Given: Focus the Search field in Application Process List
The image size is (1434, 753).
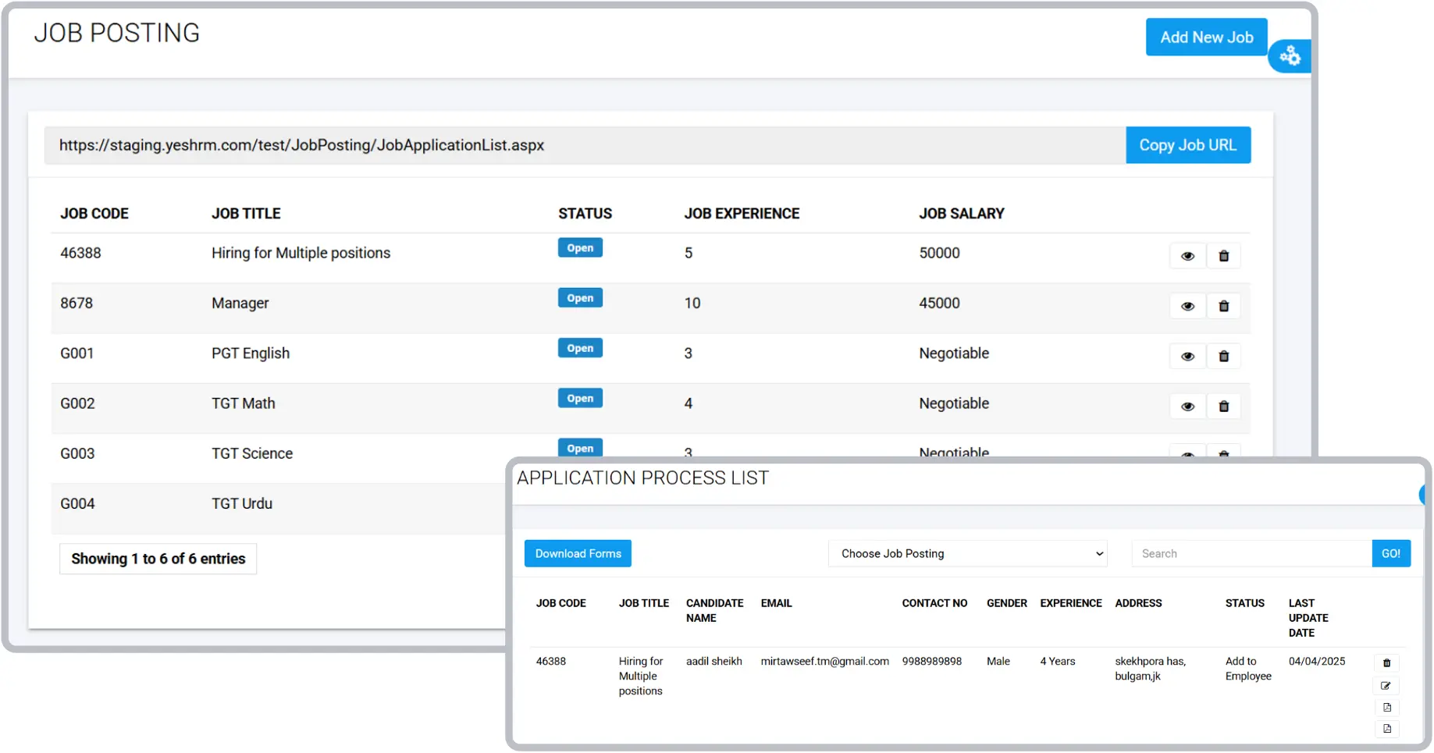Looking at the screenshot, I should coord(1251,553).
